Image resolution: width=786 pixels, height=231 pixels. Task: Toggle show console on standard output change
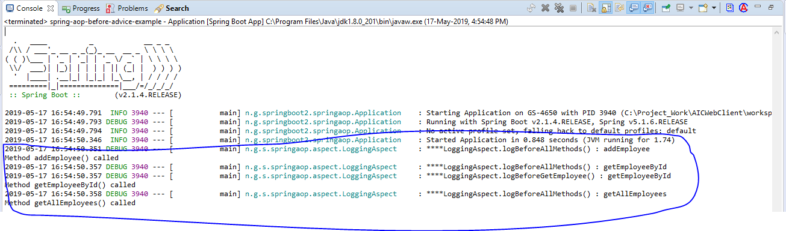coord(634,8)
